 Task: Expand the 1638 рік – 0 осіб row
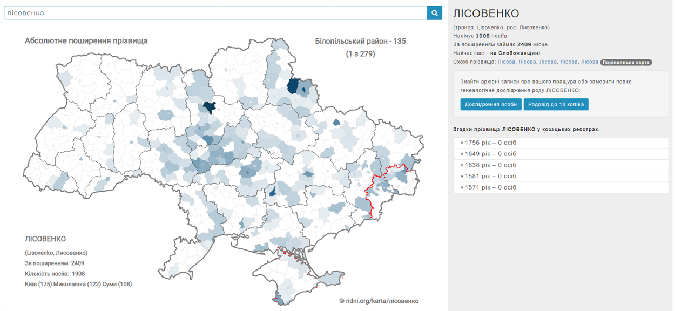(x=561, y=165)
